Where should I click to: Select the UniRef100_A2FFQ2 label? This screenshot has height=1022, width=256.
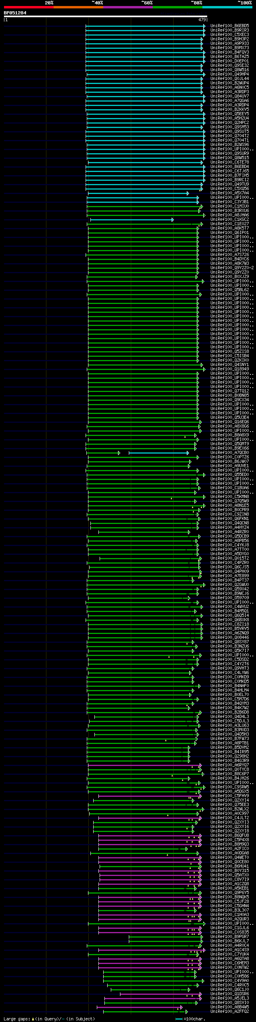(x=230, y=1012)
